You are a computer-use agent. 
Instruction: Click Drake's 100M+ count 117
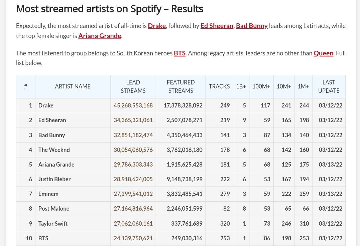[265, 105]
